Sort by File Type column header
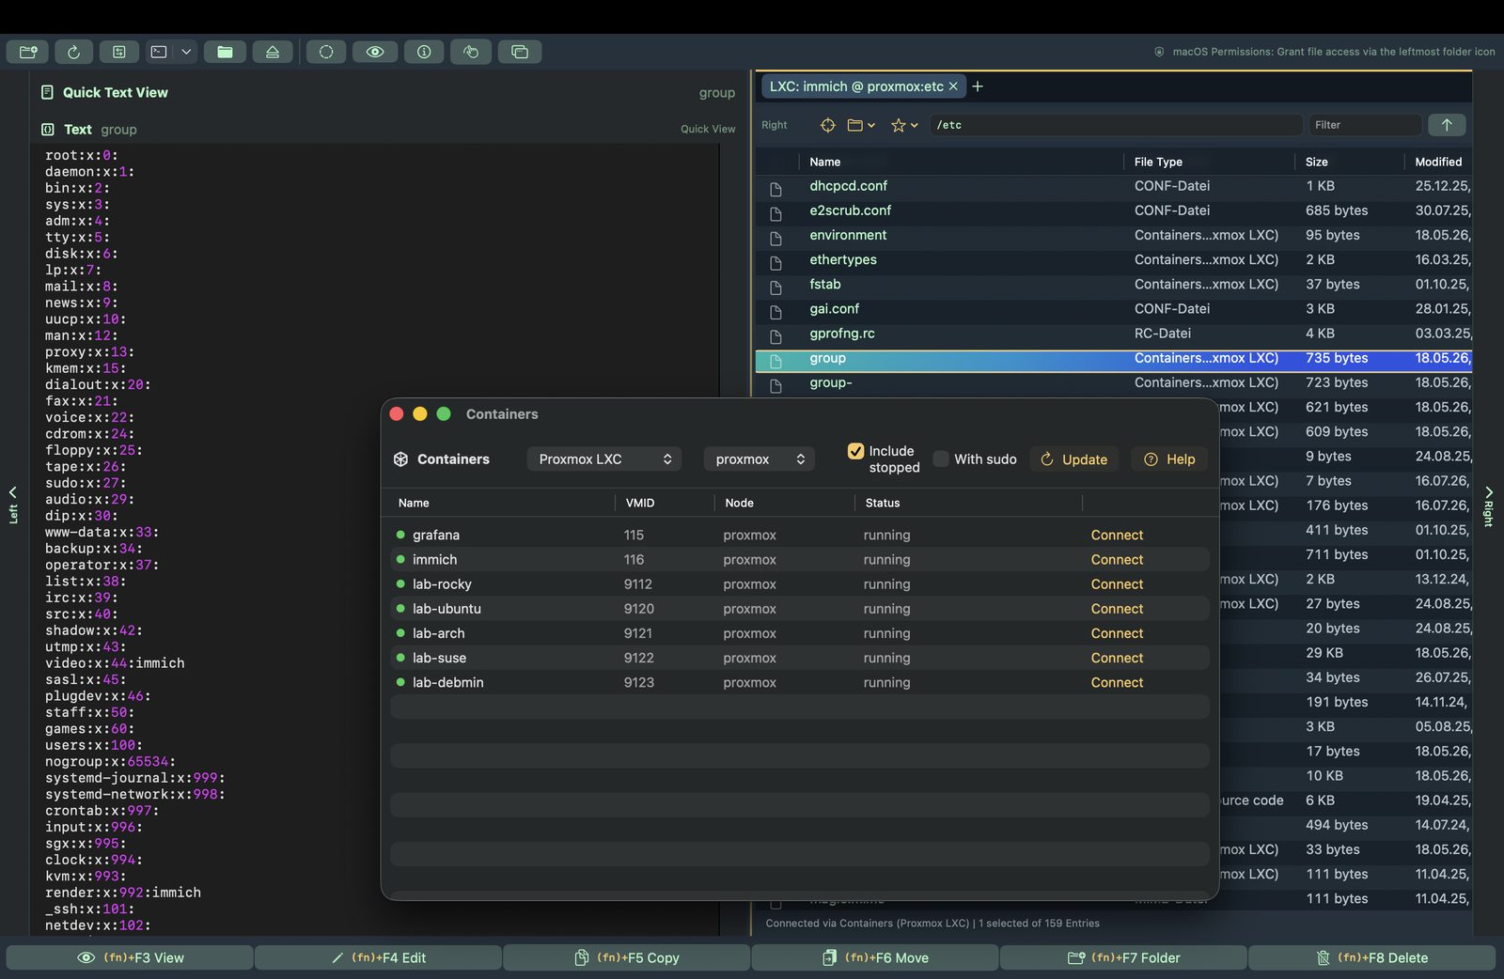 pos(1158,162)
